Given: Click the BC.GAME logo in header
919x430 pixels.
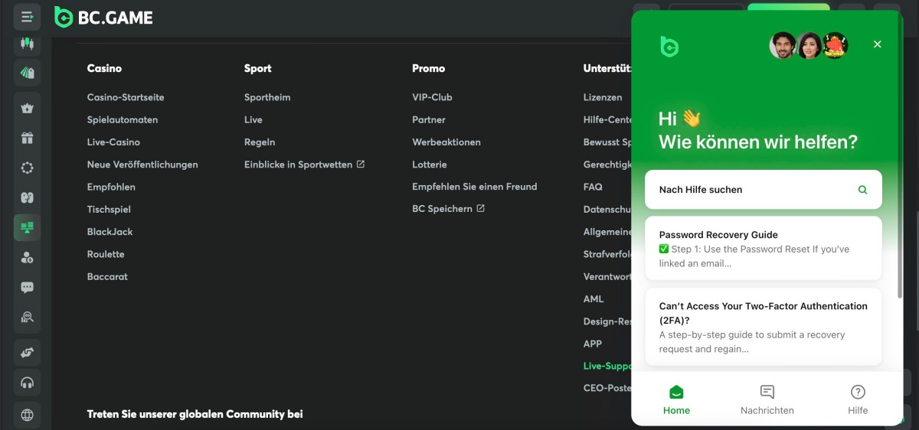Looking at the screenshot, I should coord(103,17).
